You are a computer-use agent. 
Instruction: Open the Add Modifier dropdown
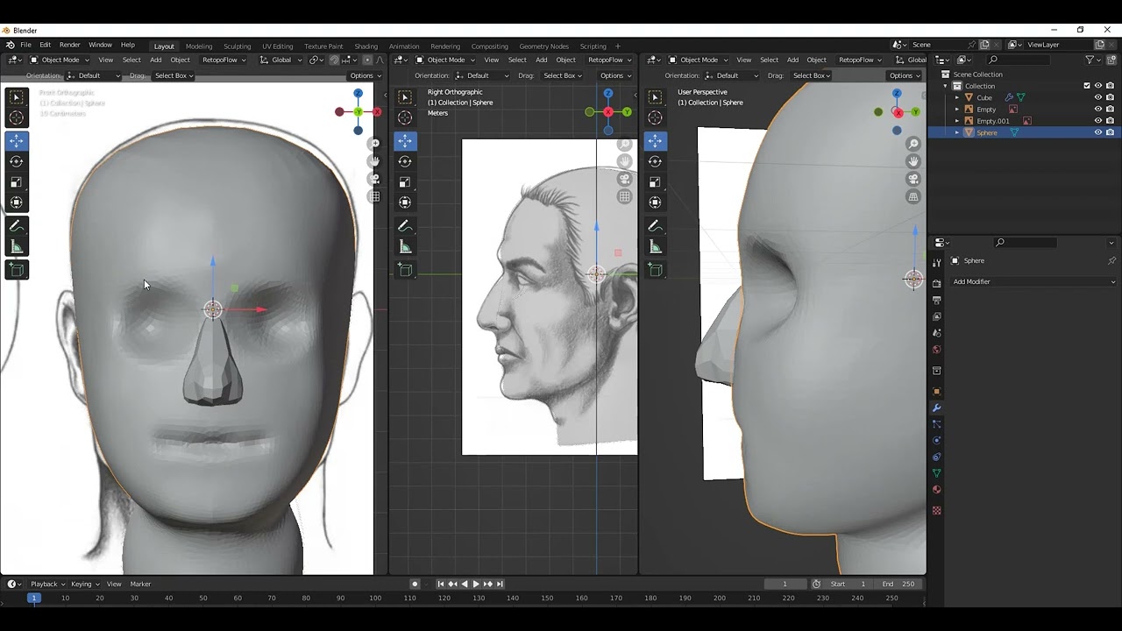1034,281
